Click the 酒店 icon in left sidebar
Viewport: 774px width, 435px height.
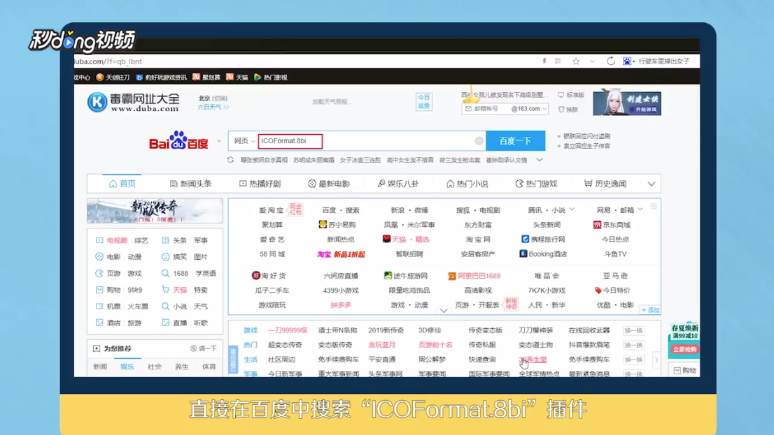pos(99,323)
